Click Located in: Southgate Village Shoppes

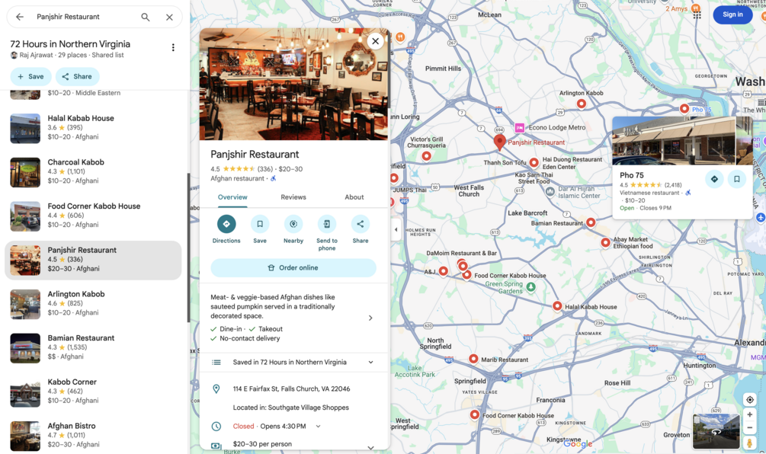(x=290, y=408)
